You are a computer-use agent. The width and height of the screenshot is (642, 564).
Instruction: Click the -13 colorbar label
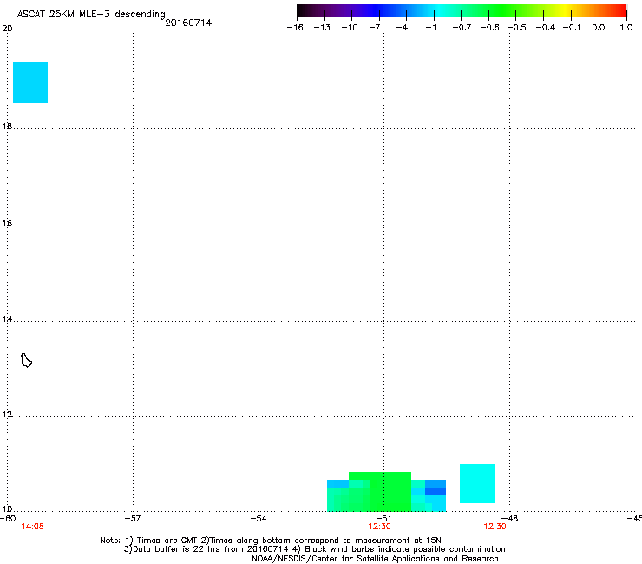coord(322,28)
